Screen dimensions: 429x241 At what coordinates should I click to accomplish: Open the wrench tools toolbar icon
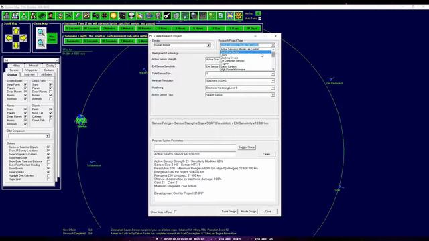click(167, 16)
